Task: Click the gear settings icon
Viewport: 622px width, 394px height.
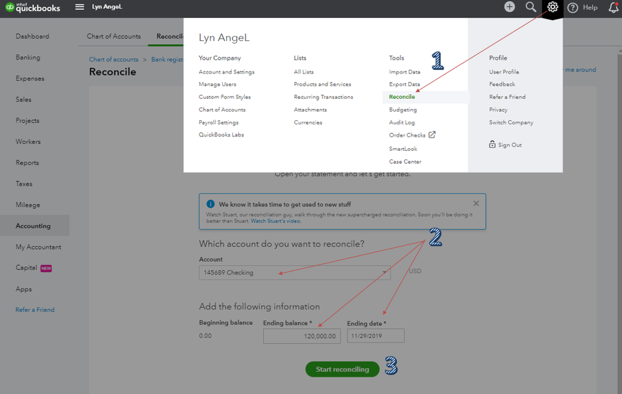Action: coord(552,7)
